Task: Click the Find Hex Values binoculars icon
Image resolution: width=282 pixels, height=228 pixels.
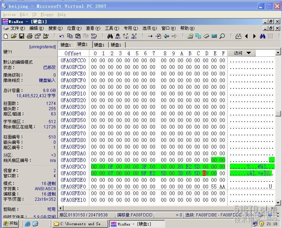Action: tap(118, 36)
